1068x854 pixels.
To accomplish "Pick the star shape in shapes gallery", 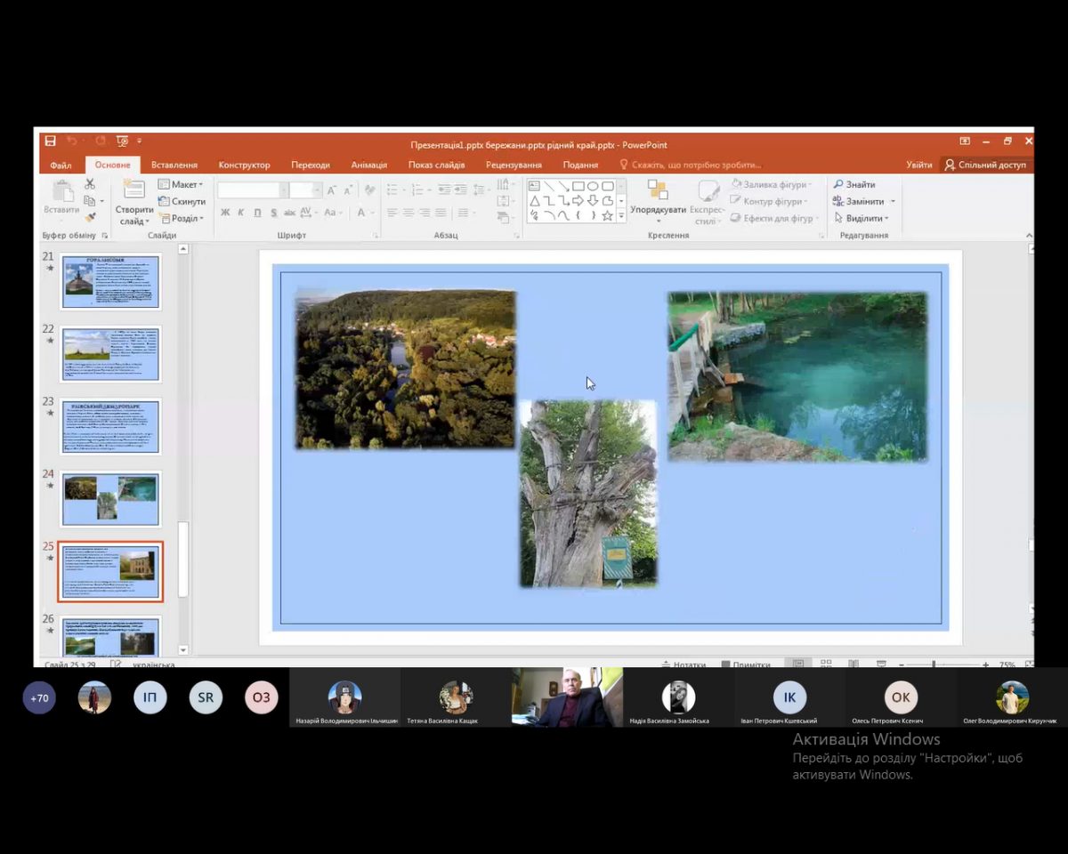I will click(x=607, y=215).
